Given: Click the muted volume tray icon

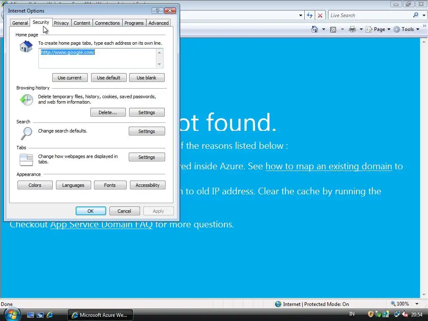Looking at the screenshot, I should click(405, 314).
